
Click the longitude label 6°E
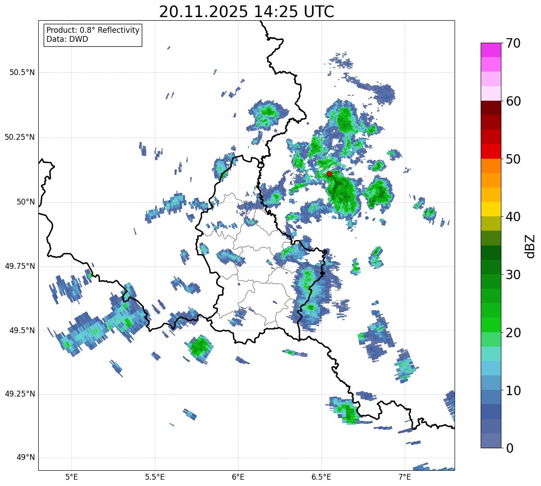coord(238,477)
